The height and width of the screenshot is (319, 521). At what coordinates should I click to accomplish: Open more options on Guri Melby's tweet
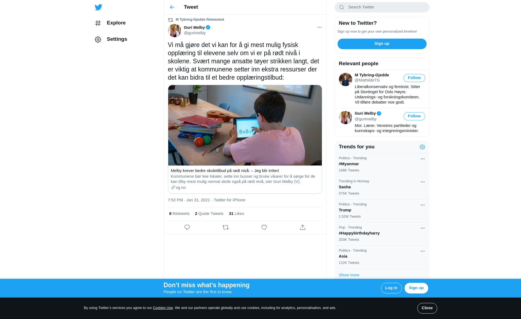point(319,27)
